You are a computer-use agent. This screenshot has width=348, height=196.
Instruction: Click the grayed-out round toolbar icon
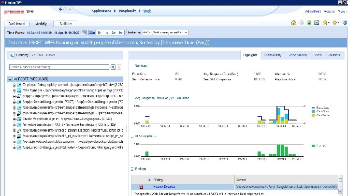tap(302, 22)
